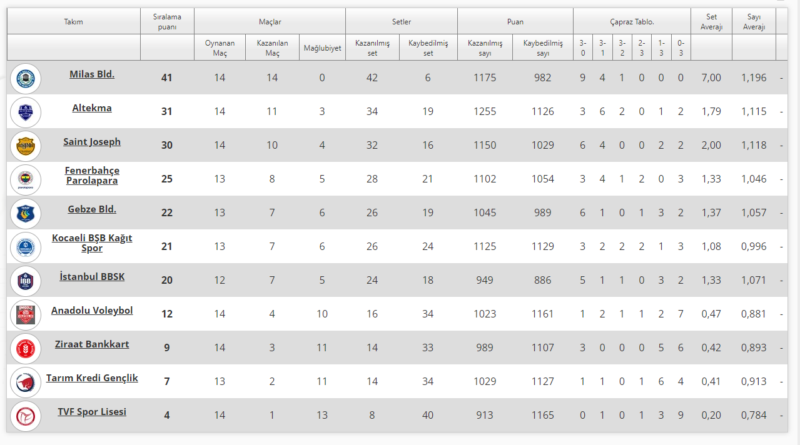The width and height of the screenshot is (800, 445).
Task: Click the Anadolu Voleybol team logo
Action: 26,315
